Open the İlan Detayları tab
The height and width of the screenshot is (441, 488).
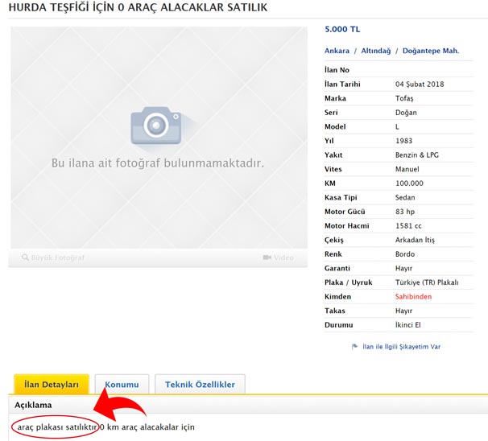pos(52,385)
